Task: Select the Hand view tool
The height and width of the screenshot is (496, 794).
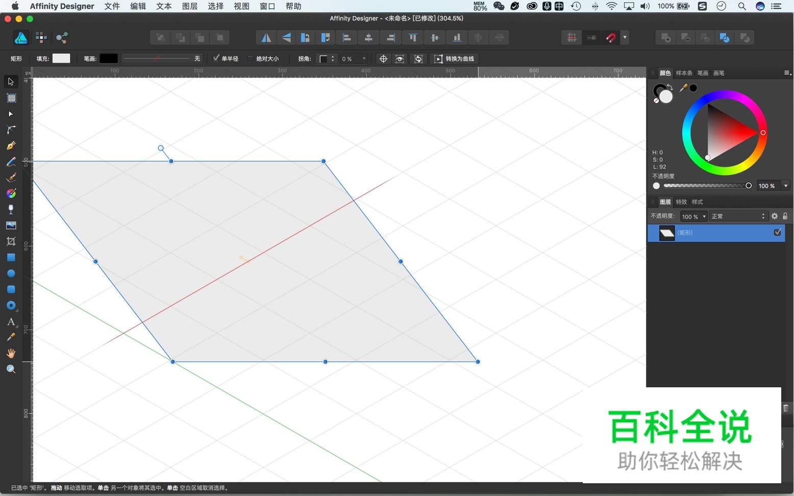Action: tap(11, 353)
